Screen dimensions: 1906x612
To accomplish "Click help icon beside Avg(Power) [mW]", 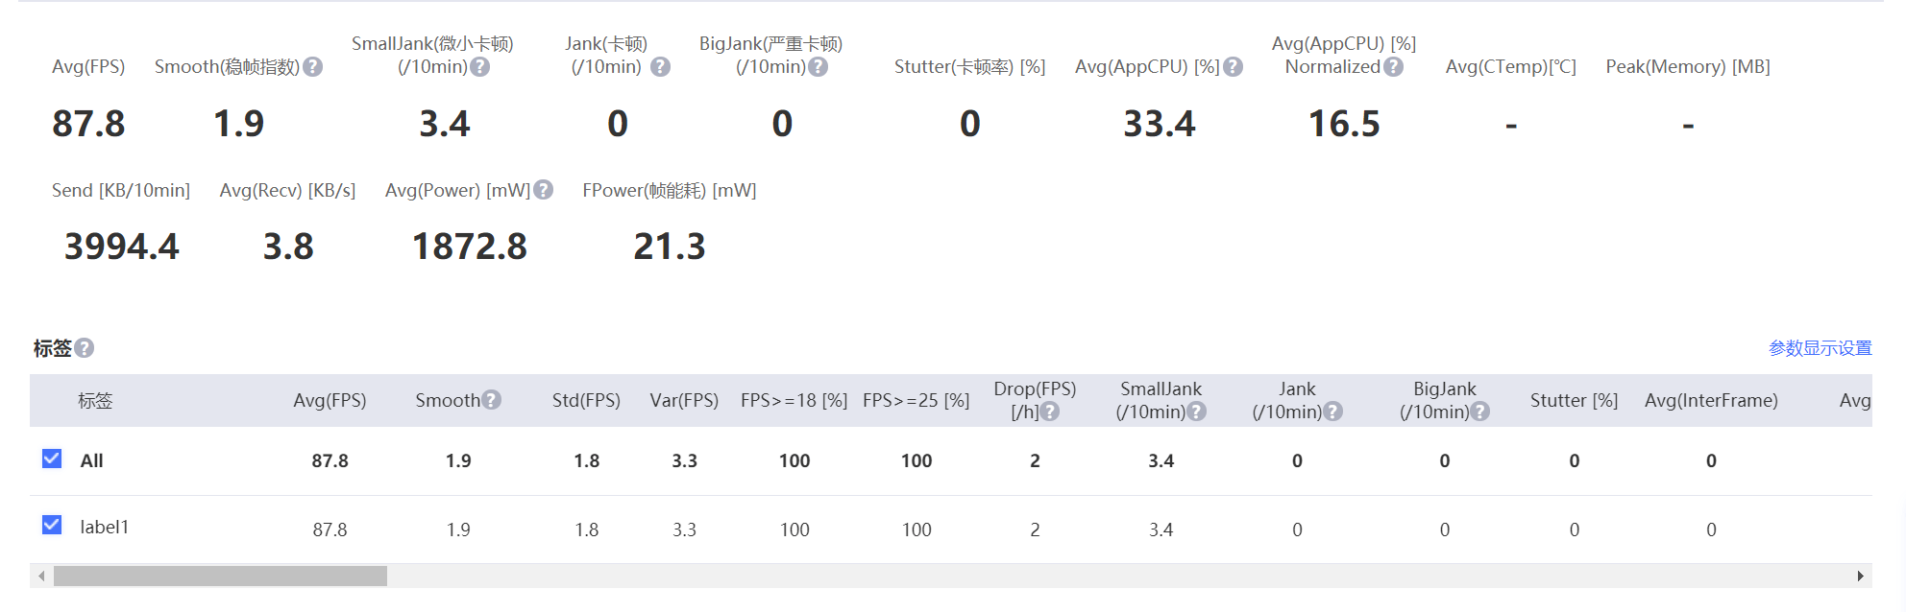I will tap(544, 190).
